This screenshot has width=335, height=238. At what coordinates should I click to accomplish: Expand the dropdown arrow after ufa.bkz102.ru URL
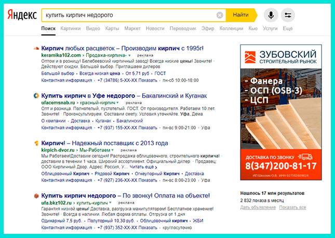pyautogui.click(x=110, y=203)
